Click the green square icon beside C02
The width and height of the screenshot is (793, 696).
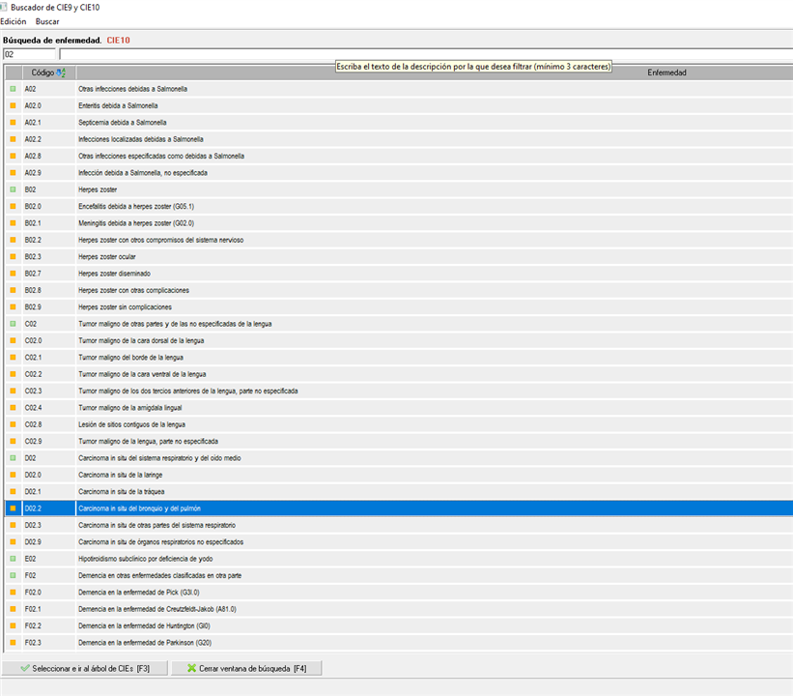(13, 324)
